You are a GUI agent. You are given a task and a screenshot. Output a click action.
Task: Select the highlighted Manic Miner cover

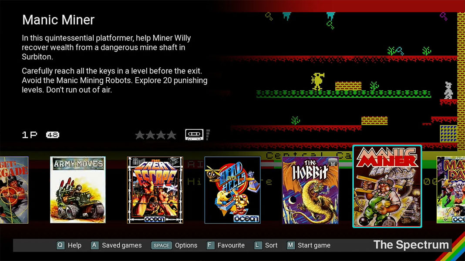[387, 186]
